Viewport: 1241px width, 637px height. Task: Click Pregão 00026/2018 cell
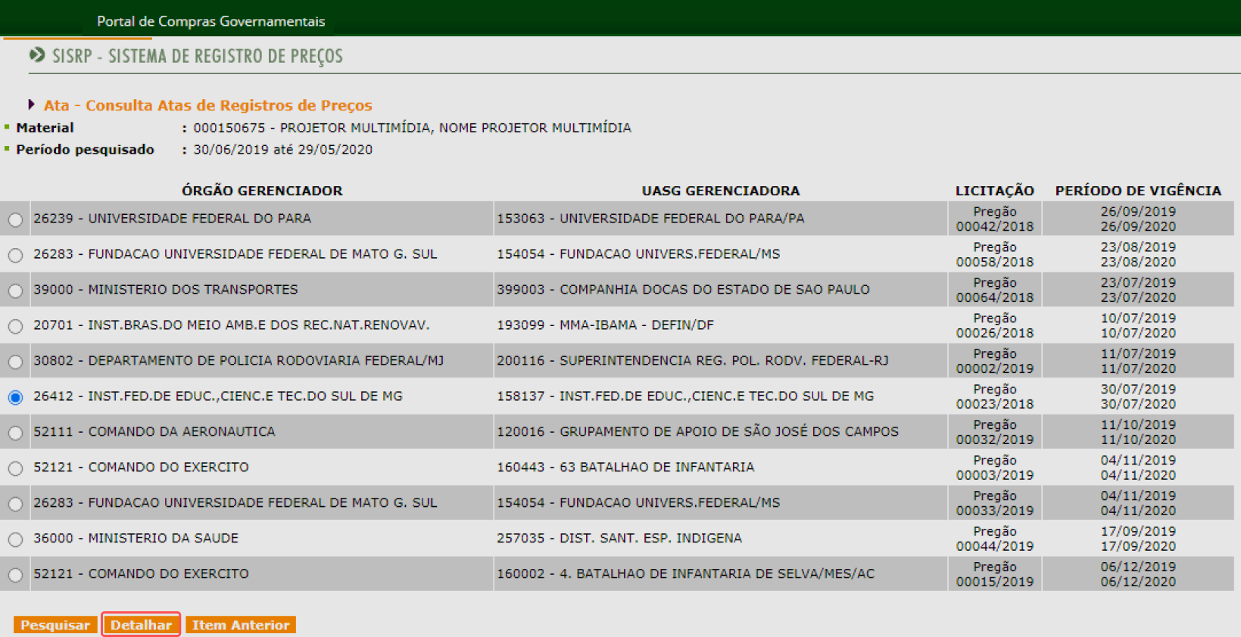pyautogui.click(x=995, y=325)
